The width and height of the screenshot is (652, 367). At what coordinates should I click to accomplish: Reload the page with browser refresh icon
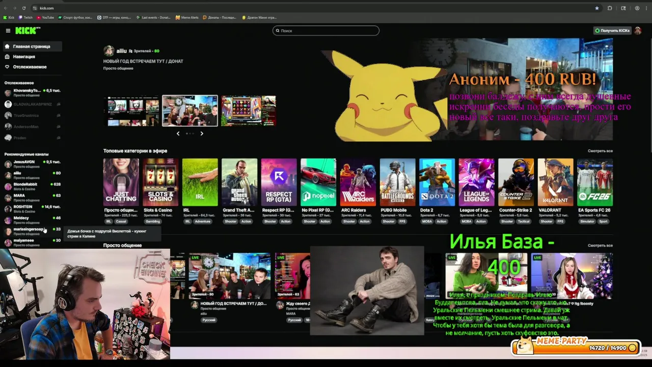[x=24, y=8]
